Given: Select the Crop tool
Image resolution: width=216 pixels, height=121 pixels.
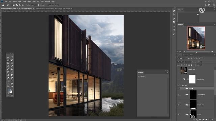Looking at the screenshot, I should pyautogui.click(x=8, y=63).
